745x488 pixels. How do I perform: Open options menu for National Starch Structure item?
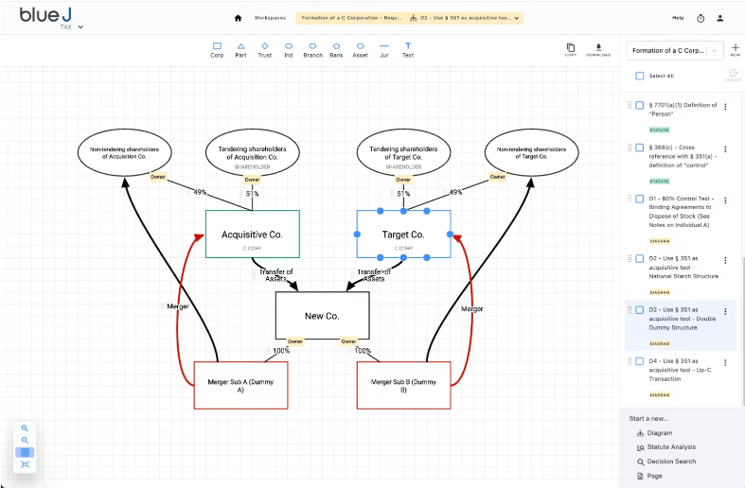point(725,260)
